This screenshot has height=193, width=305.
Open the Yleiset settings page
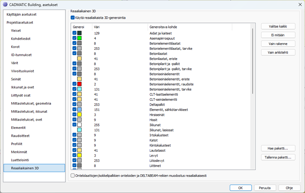[16, 31]
